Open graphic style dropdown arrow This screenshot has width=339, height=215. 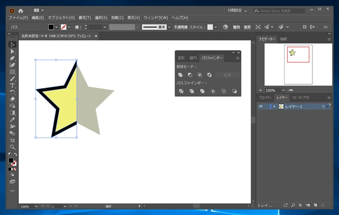point(216,27)
